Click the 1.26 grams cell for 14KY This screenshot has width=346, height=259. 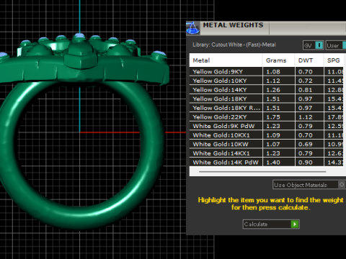[279, 90]
